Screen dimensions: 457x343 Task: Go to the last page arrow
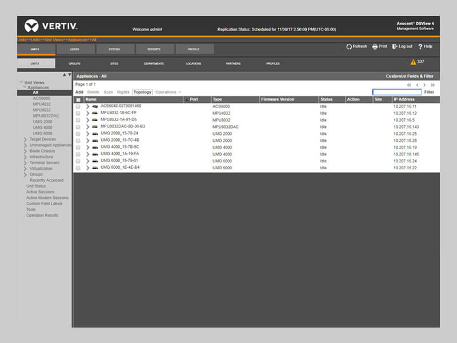pyautogui.click(x=433, y=85)
